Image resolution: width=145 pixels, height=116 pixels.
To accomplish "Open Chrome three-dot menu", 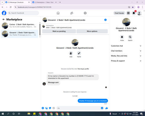I will 142,7.
